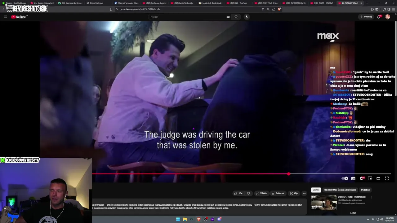Open the Windows Start button

click(178, 219)
